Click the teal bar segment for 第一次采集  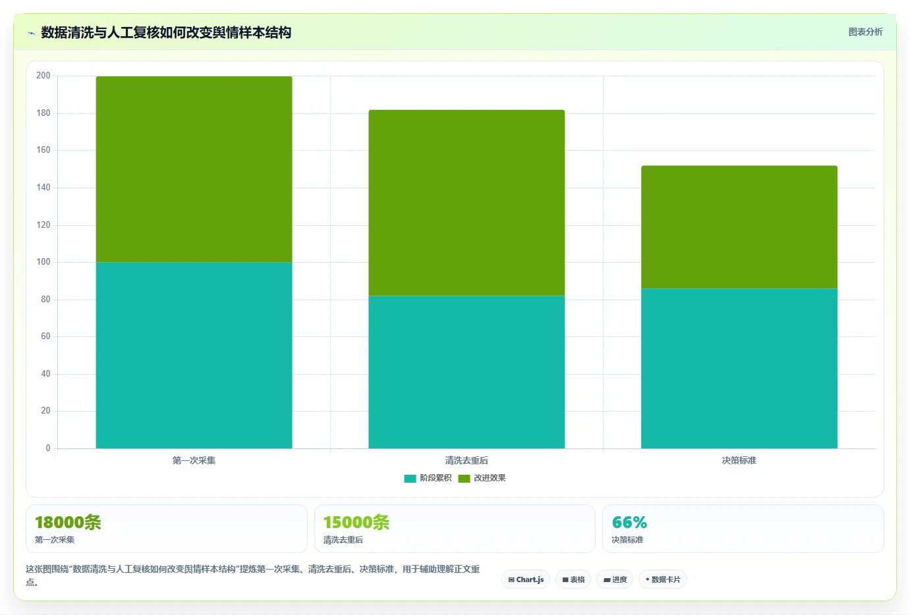194,356
